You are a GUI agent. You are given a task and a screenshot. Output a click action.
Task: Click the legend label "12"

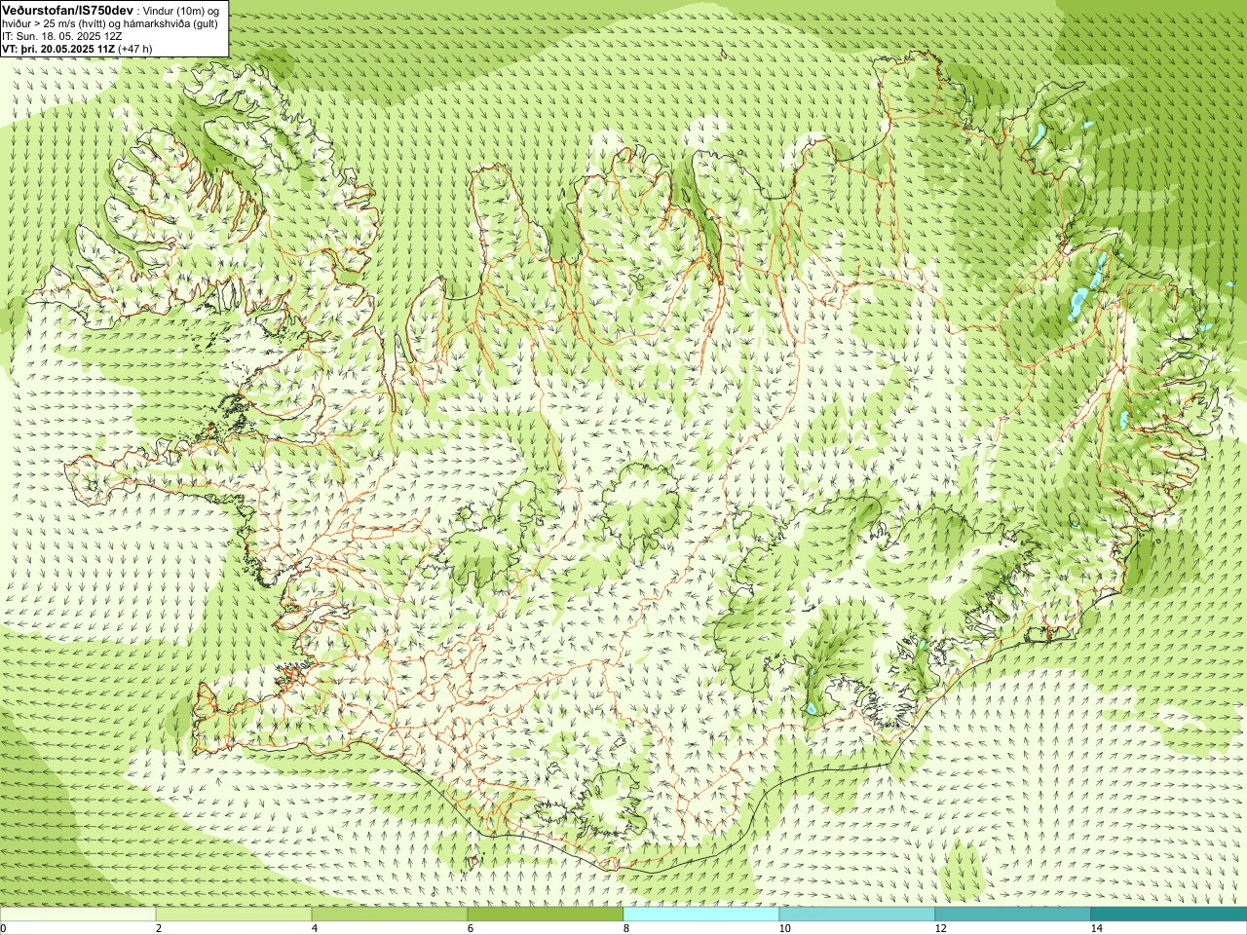point(940,928)
